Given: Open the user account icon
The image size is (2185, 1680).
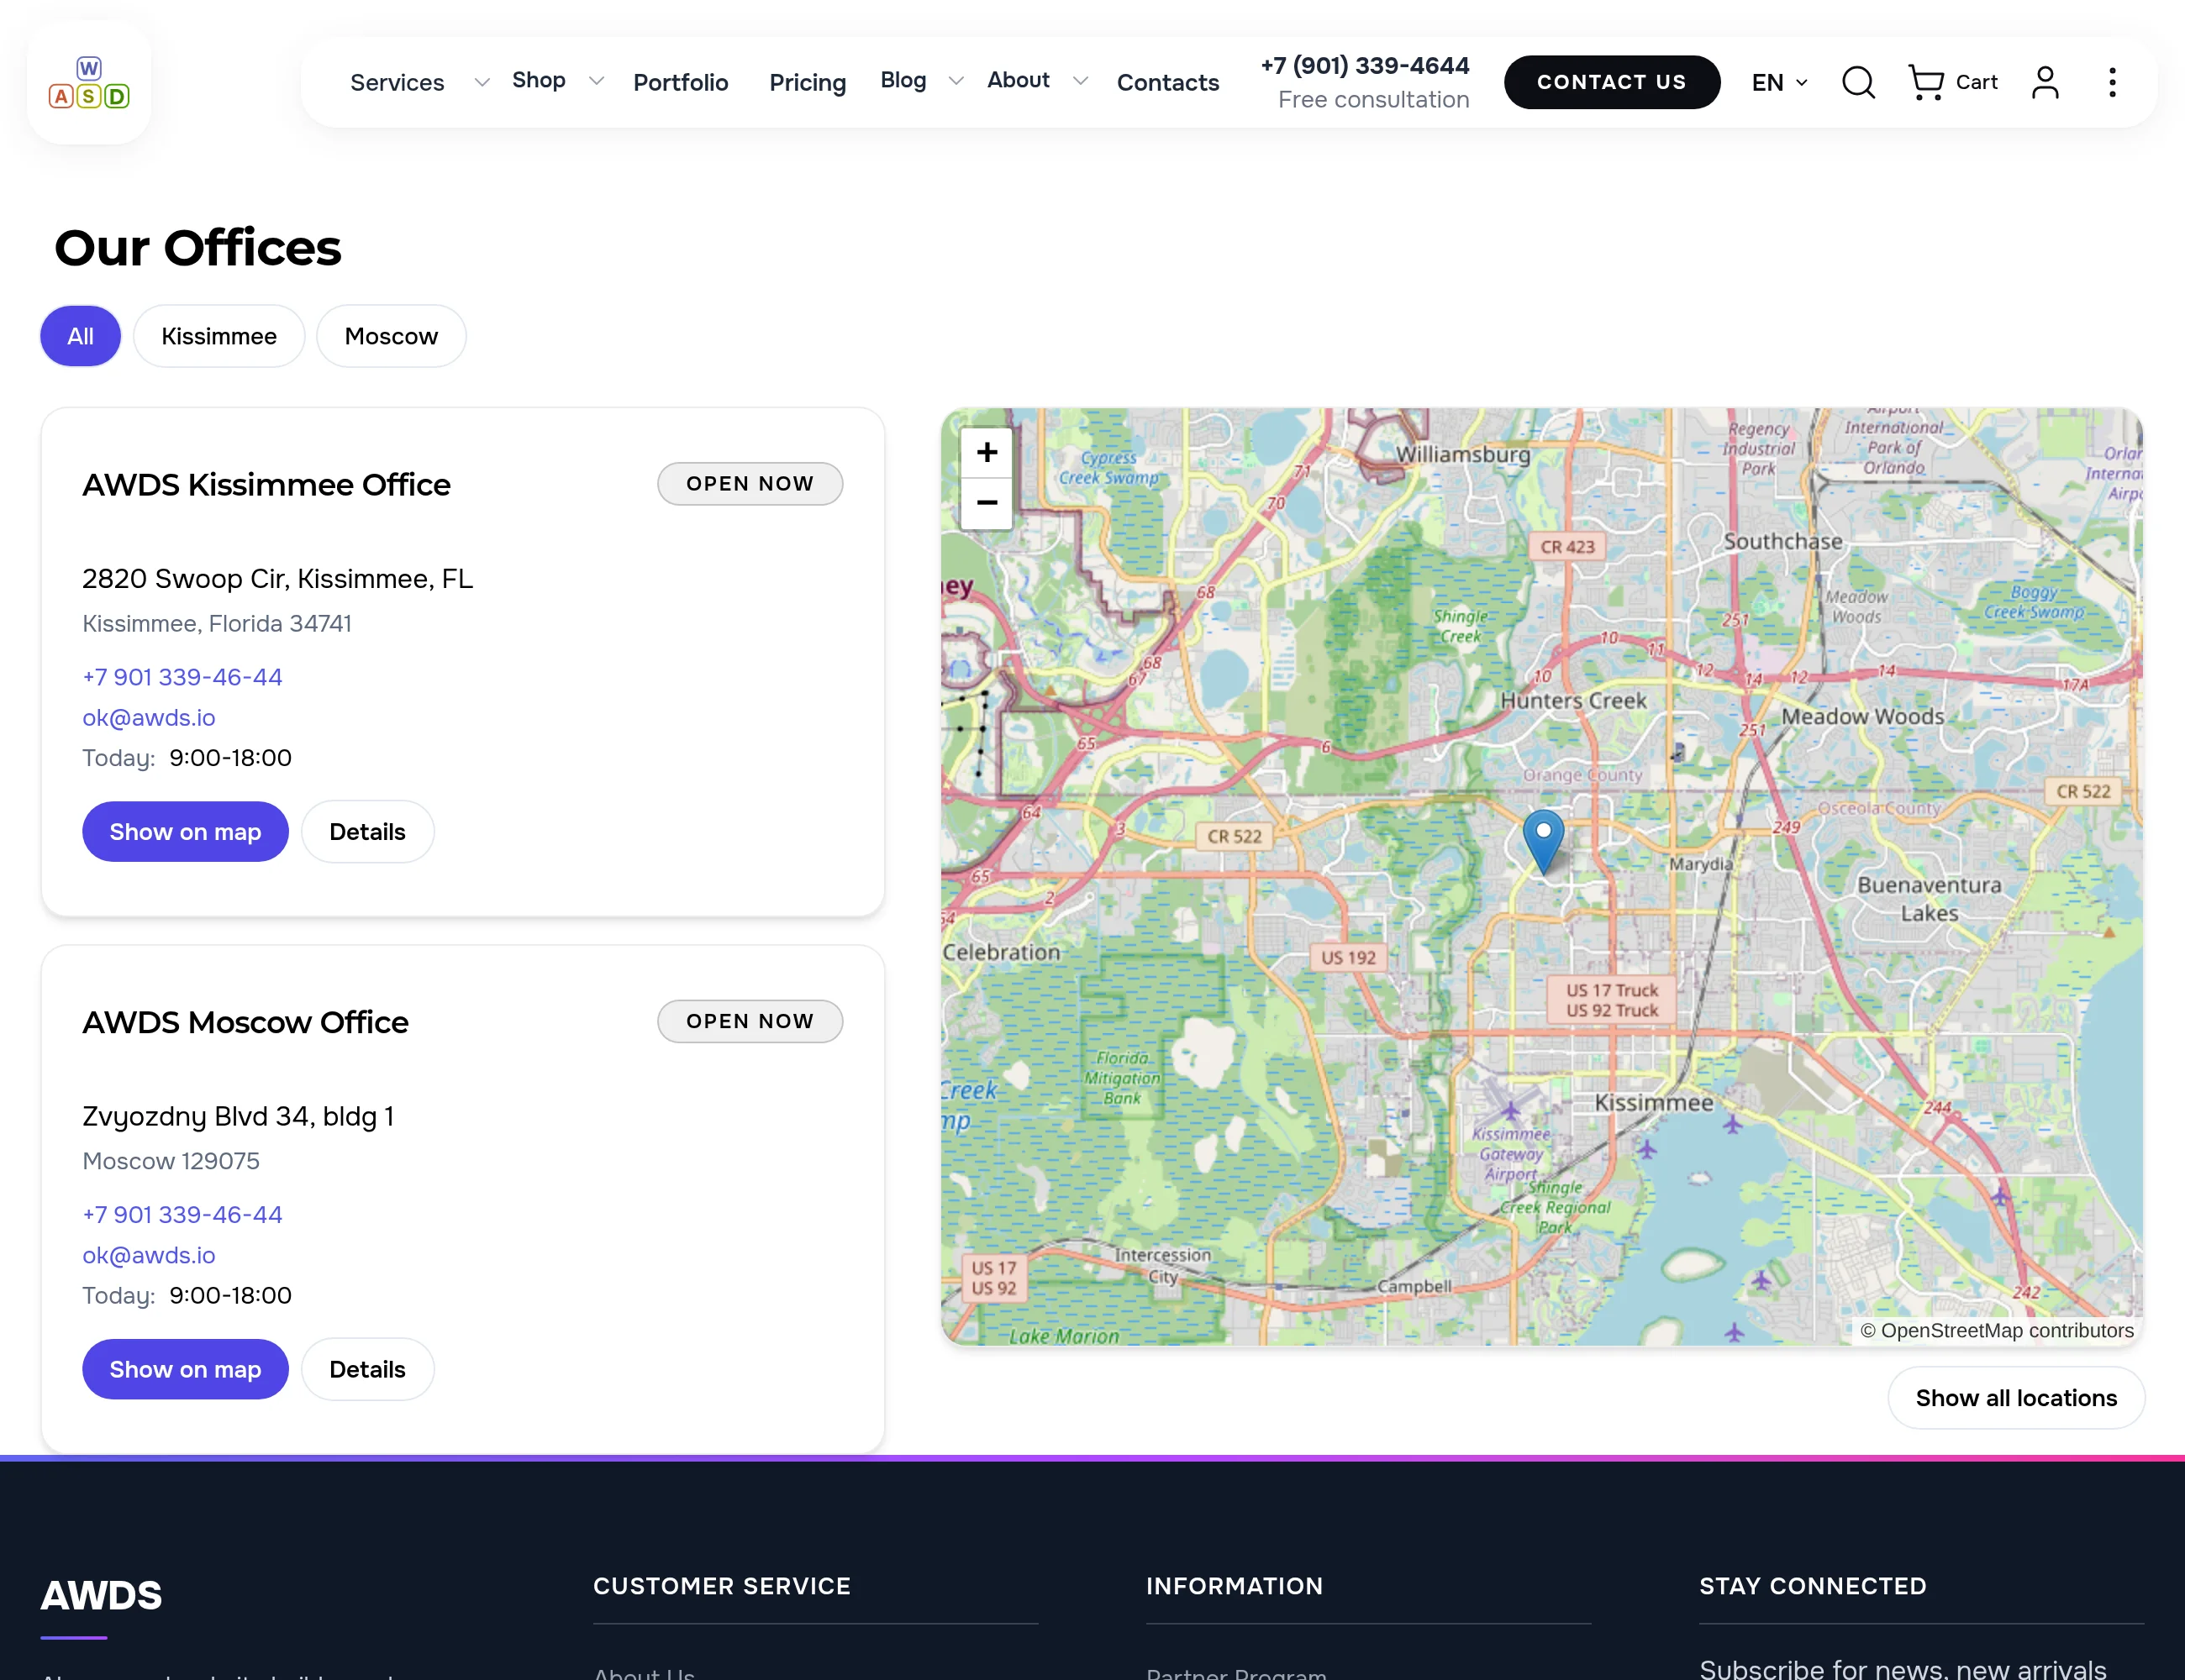Looking at the screenshot, I should 2045,82.
